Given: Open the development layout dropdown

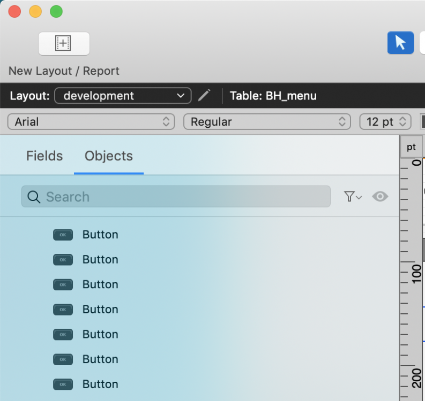Looking at the screenshot, I should pos(123,96).
